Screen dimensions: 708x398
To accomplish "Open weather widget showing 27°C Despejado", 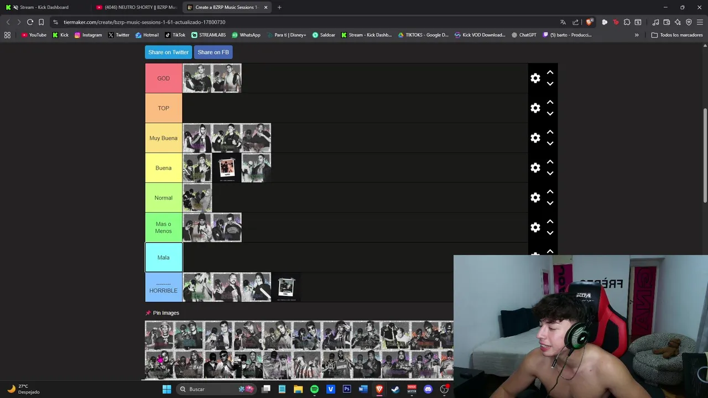I will coord(24,389).
